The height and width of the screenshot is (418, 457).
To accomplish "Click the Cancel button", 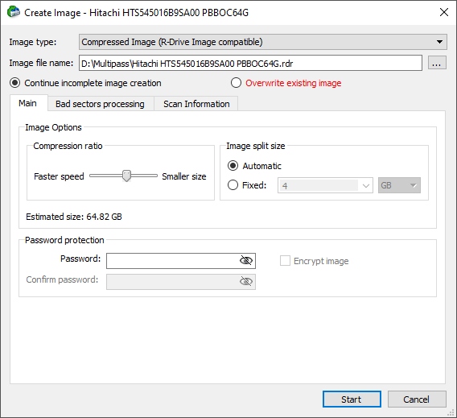I will (417, 399).
